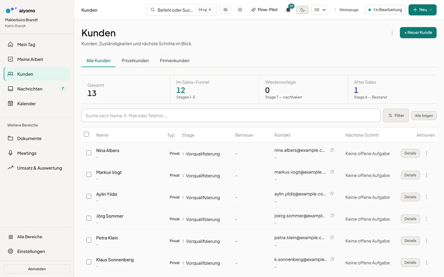This screenshot has height=277, width=444.
Task: Click the gear icon in top bar
Action: click(240, 10)
